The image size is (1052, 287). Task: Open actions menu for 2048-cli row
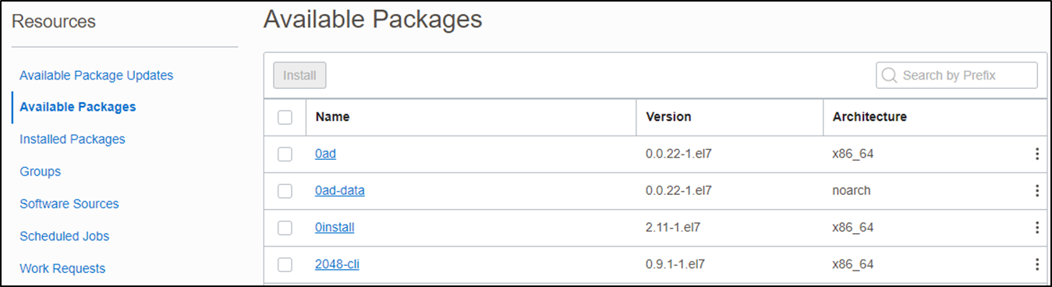(1036, 264)
